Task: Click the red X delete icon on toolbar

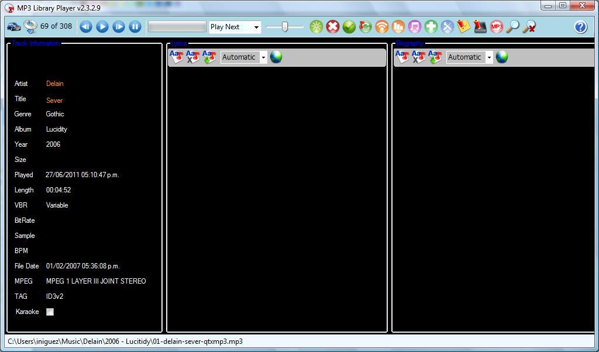Action: coord(333,26)
